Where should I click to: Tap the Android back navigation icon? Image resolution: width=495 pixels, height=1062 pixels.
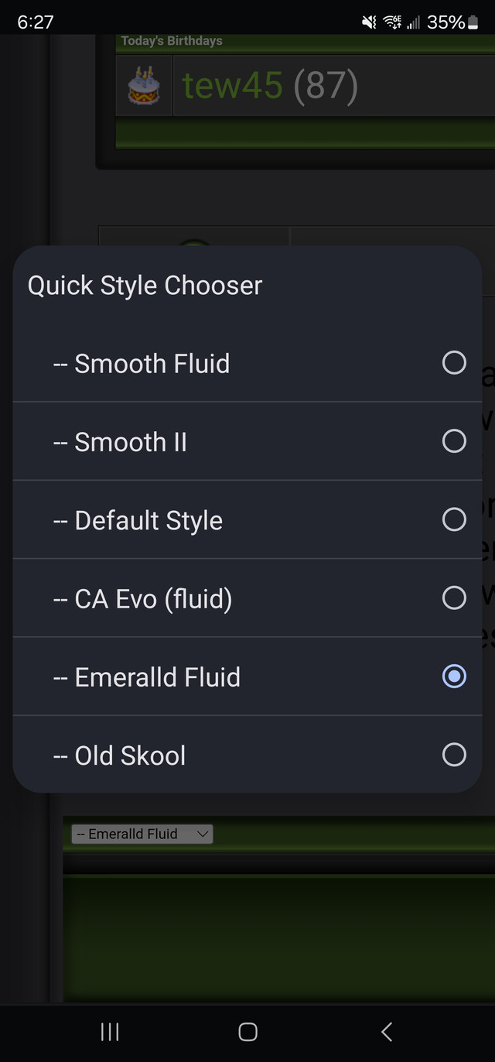pos(387,1031)
